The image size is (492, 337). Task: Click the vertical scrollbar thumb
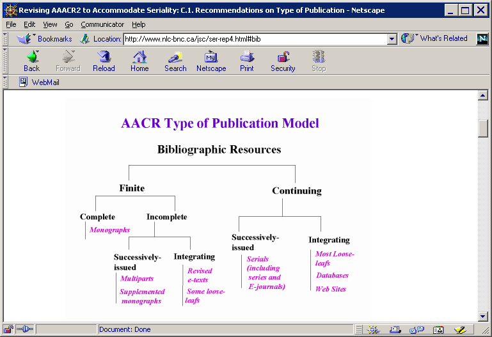pyautogui.click(x=483, y=129)
